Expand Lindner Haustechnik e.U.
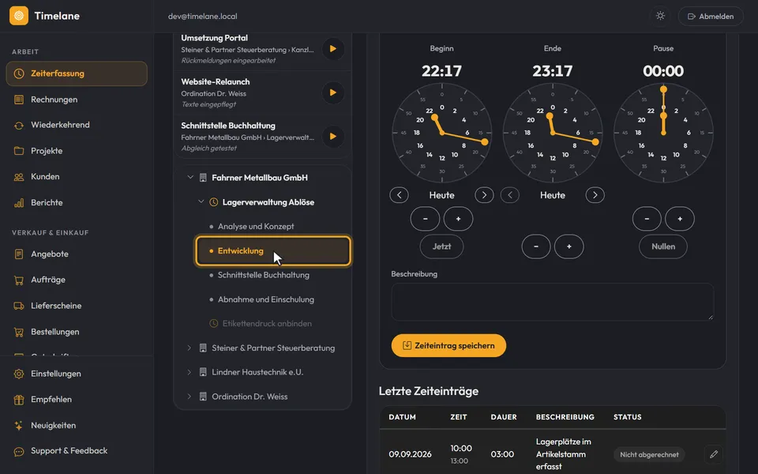 coord(189,372)
